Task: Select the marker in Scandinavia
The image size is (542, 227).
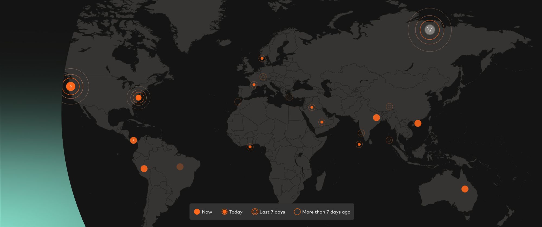Action: (x=262, y=58)
